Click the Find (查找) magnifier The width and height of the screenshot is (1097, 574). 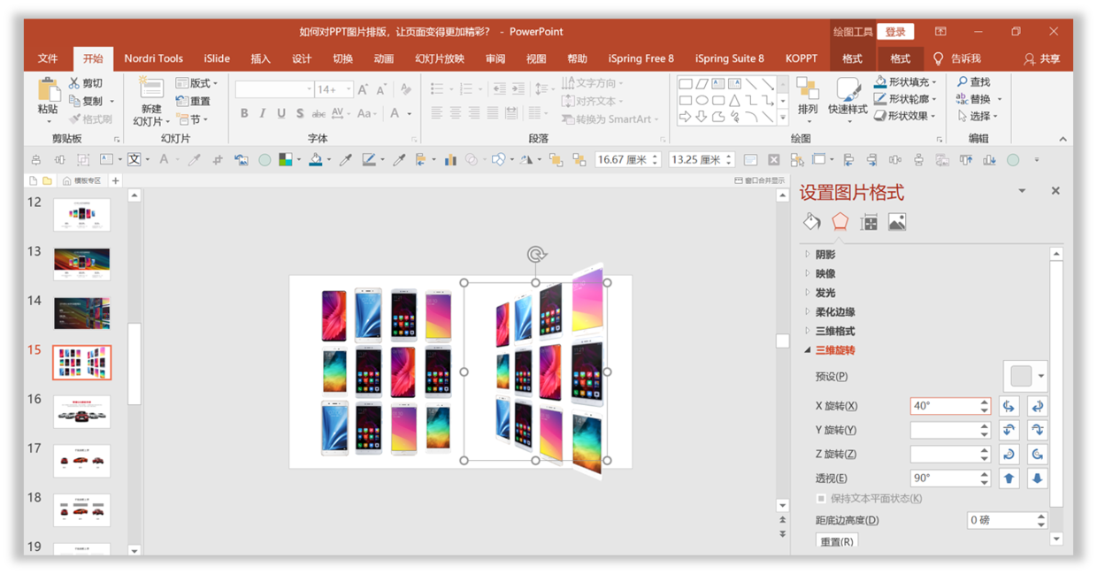coord(963,81)
